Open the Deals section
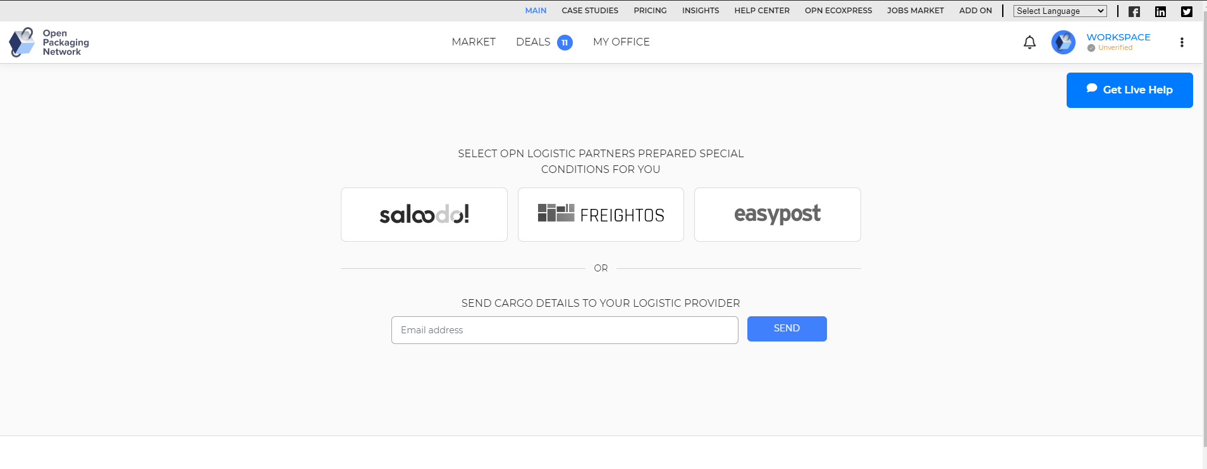Image resolution: width=1207 pixels, height=469 pixels. (533, 42)
